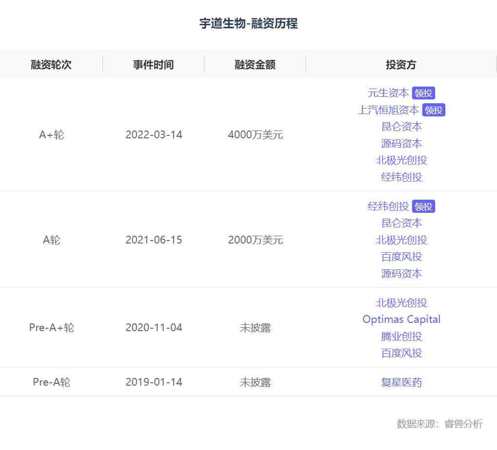The image size is (497, 450).
Task: Open 北极光创投 link in the A+轮 row
Action: pyautogui.click(x=401, y=160)
